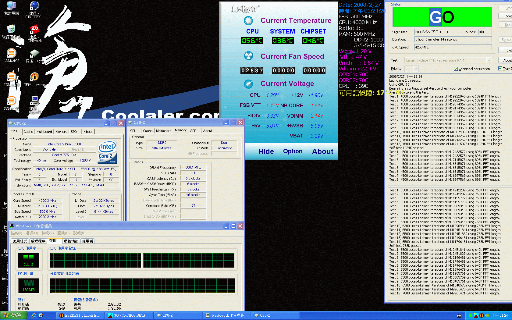Image resolution: width=512 pixels, height=320 pixels.
Task: Click the DRAM Frequency 500.1 MHz value
Action: pyautogui.click(x=193, y=167)
